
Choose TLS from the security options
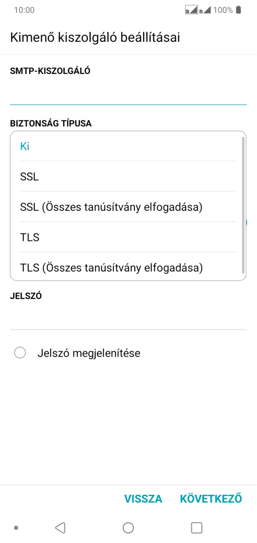29,237
